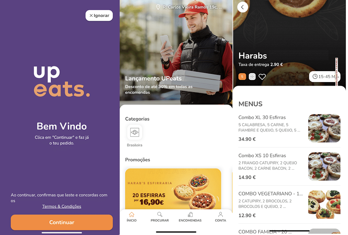Click the orange rating badge showing 5
The image size is (348, 235).
pyautogui.click(x=242, y=77)
